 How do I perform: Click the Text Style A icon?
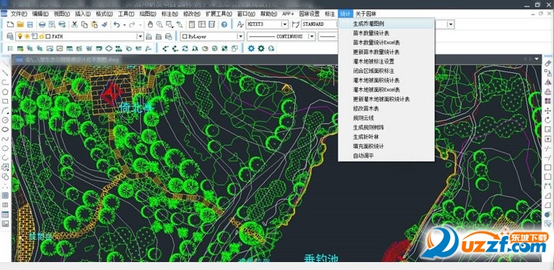coord(240,25)
